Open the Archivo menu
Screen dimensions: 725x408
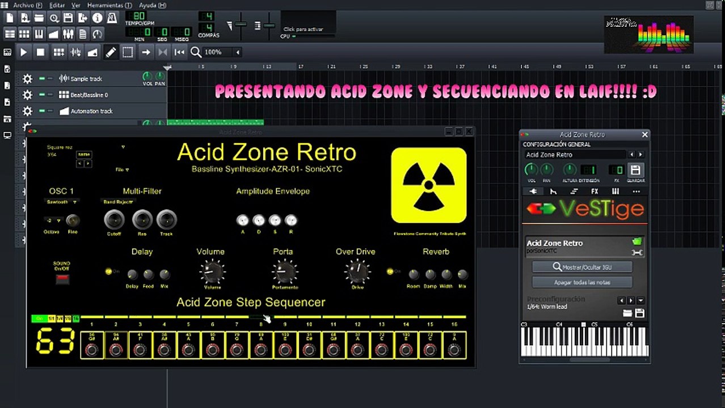click(x=27, y=5)
